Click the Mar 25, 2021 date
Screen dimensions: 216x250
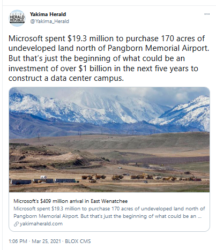coord(46,241)
